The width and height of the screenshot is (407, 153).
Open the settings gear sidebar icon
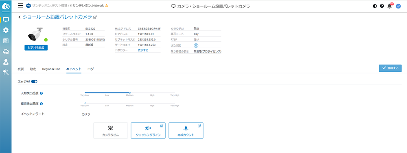pyautogui.click(x=6, y=30)
